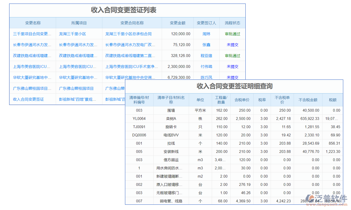351x210 pixels.
Task: Open signer link 程亚雄
Action: 206,55
